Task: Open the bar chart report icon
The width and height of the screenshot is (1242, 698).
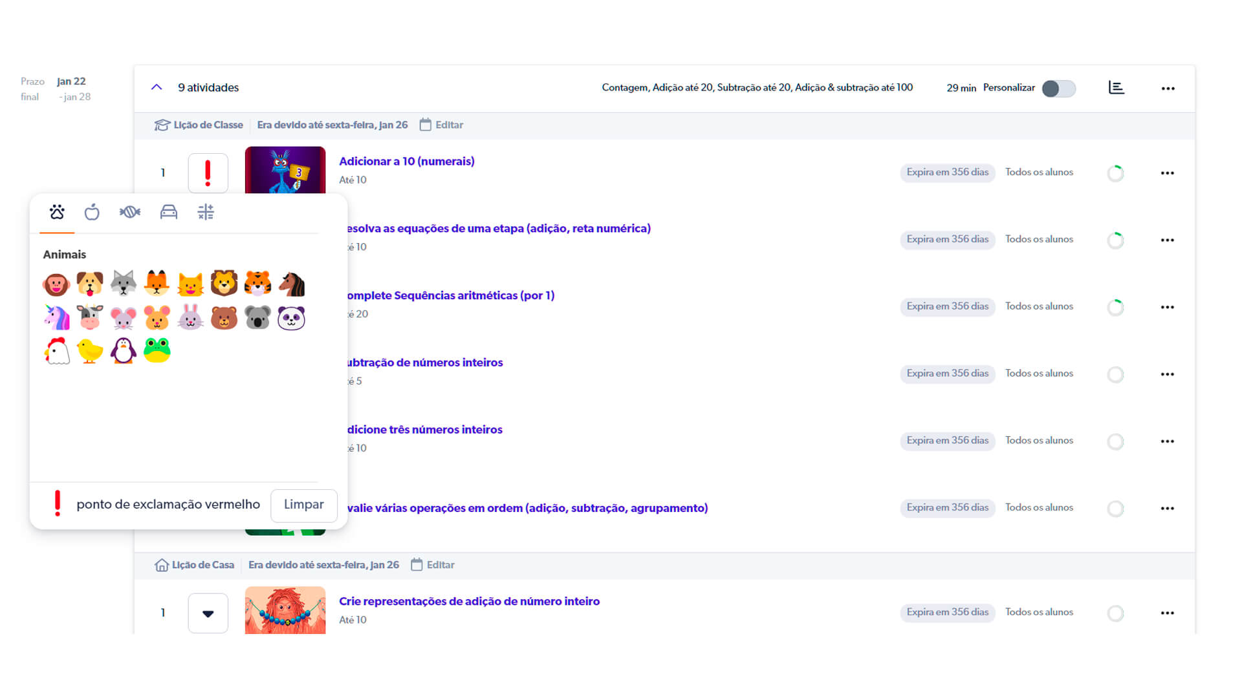Action: (x=1116, y=88)
